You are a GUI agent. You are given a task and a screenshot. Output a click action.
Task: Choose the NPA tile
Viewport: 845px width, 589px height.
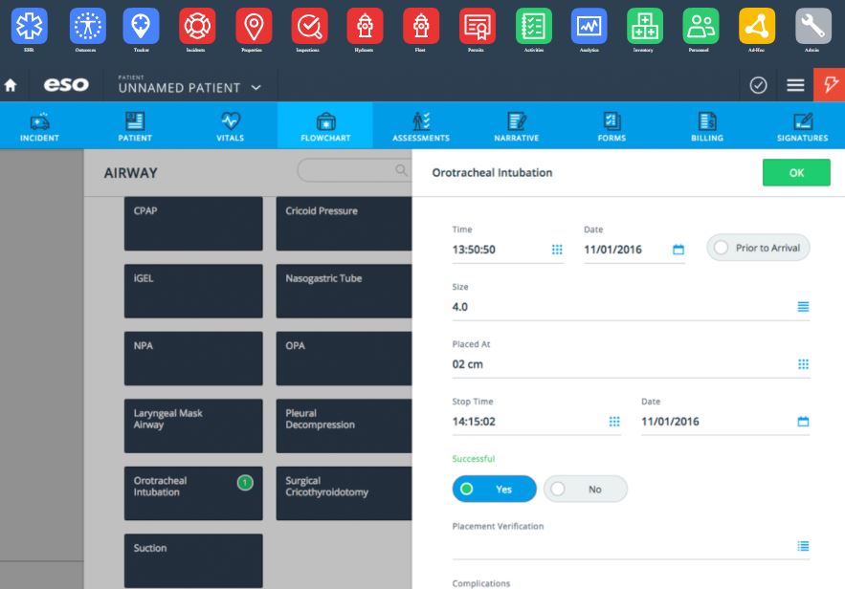click(193, 358)
